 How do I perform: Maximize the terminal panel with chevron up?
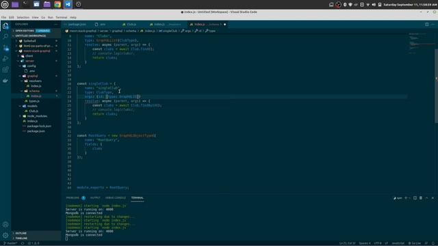coord(427,198)
